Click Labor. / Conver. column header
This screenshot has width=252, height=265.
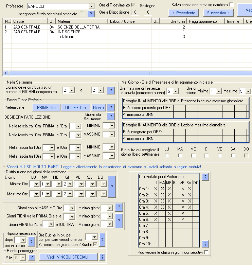pyautogui.click(x=130, y=21)
